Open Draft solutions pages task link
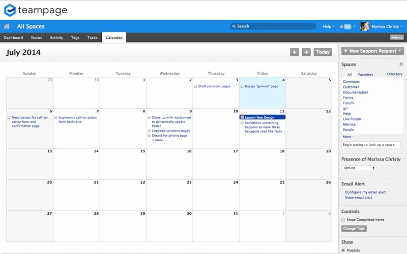Image resolution: width=407 pixels, height=254 pixels. tap(214, 86)
